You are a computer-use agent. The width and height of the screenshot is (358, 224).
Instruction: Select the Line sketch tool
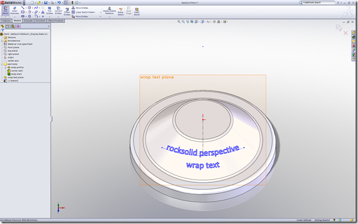point(23,8)
